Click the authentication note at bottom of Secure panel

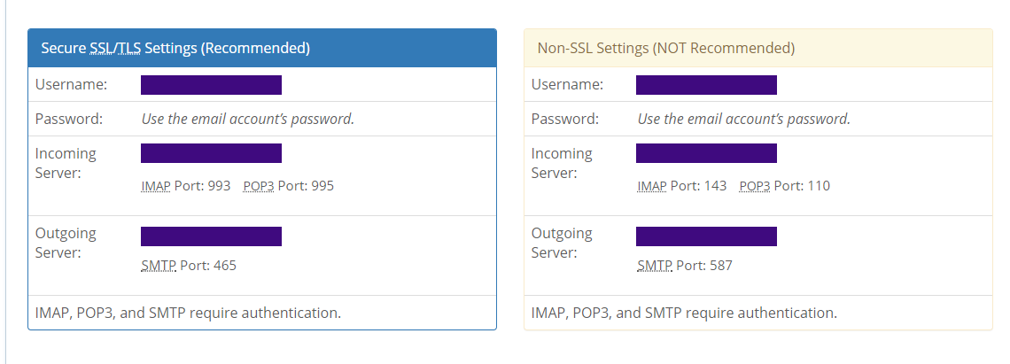pyautogui.click(x=188, y=313)
